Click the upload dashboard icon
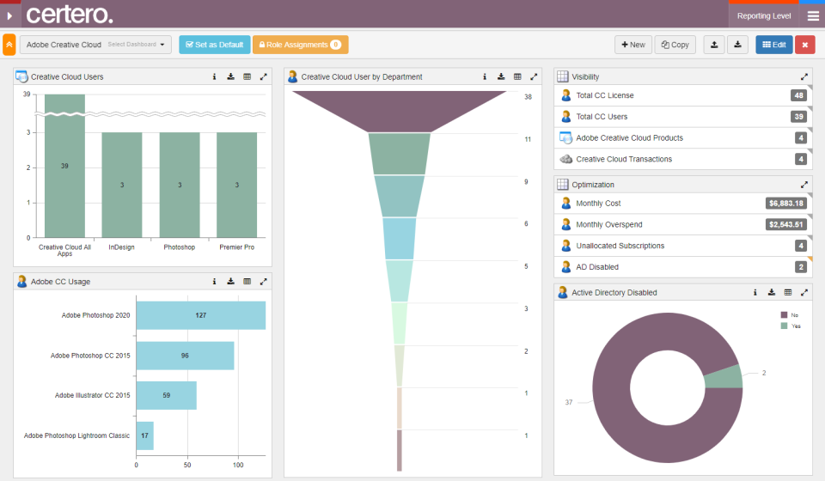The height and width of the screenshot is (481, 825). 714,45
